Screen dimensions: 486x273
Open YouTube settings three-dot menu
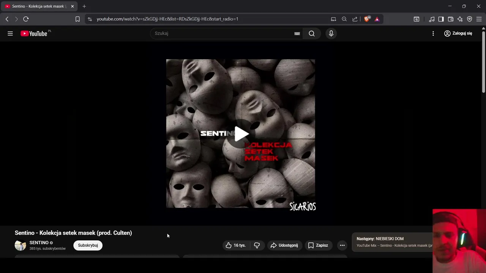pos(433,33)
